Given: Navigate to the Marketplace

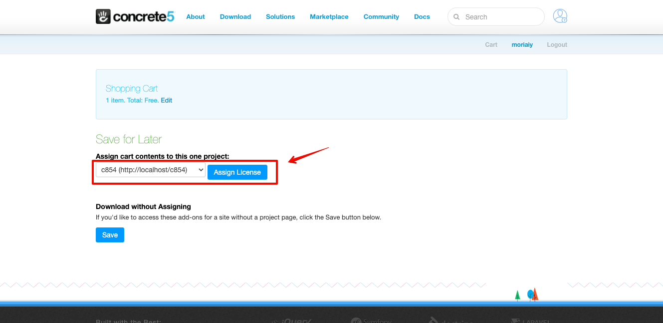Looking at the screenshot, I should [x=329, y=17].
